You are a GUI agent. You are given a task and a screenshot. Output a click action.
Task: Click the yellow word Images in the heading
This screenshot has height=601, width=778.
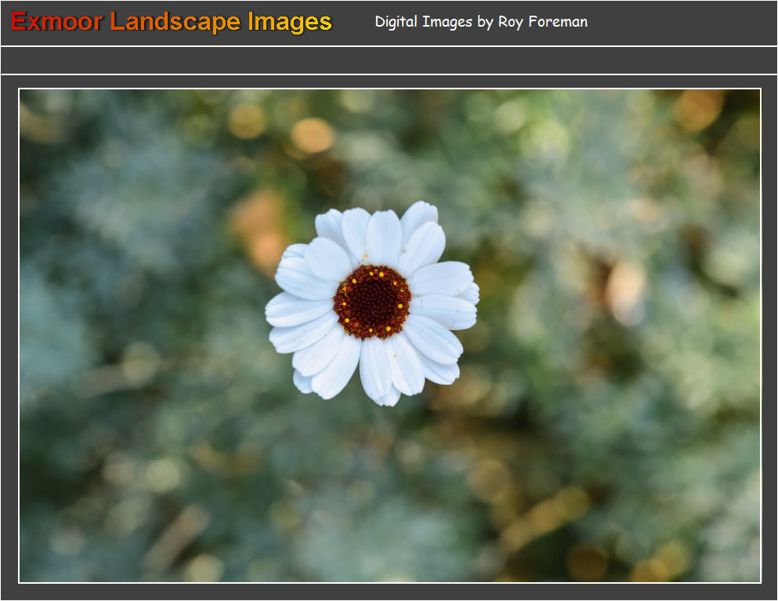tap(290, 22)
